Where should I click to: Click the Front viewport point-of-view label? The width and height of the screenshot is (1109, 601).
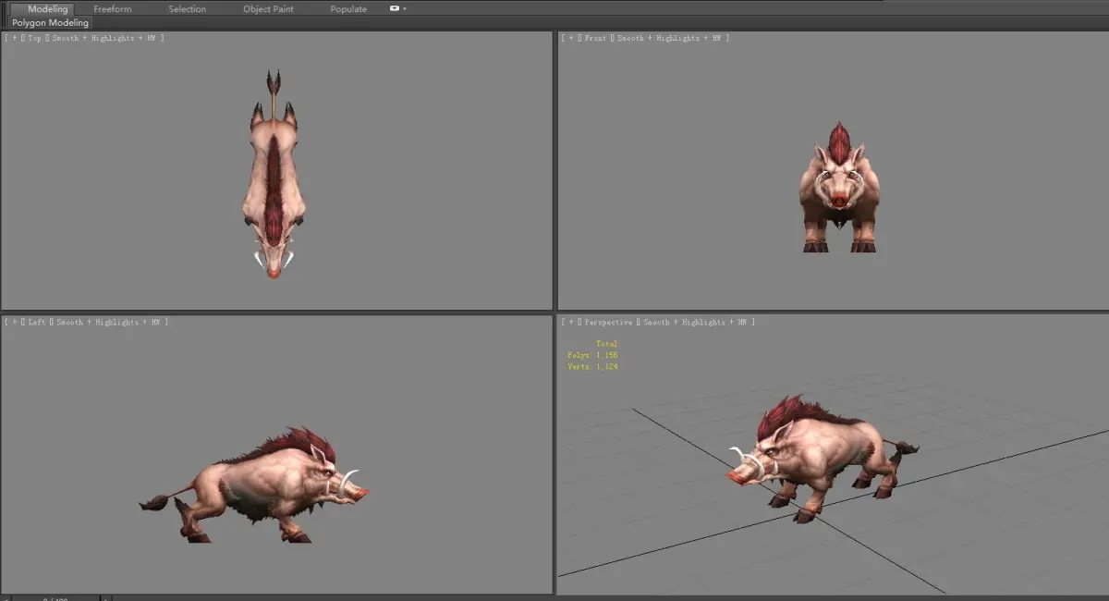click(x=595, y=38)
